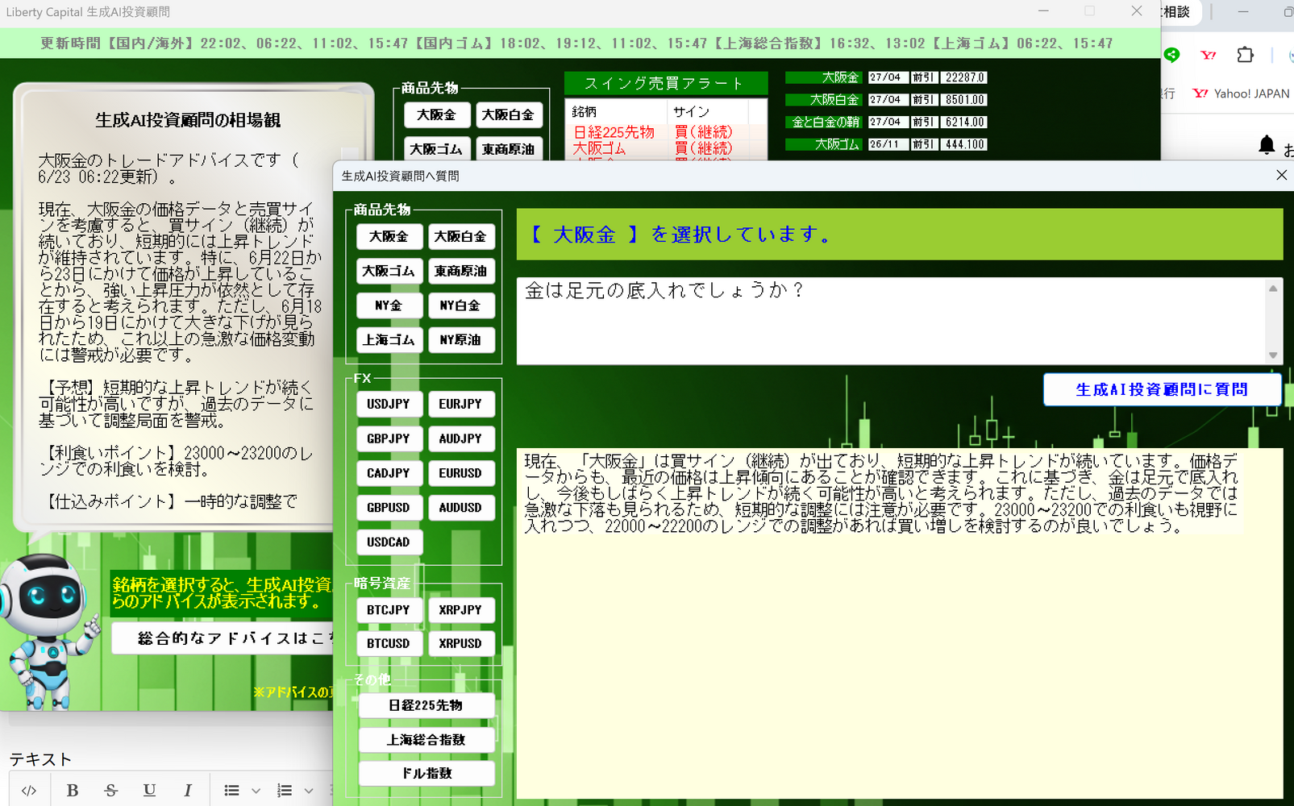The image size is (1294, 806).
Task: Open the Yahoo! JAPAN bookmark
Action: (1242, 93)
